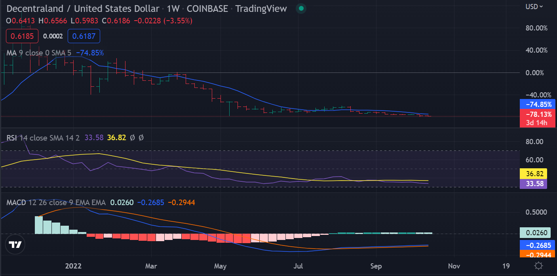Click the 2022 time axis label
Image resolution: width=557 pixels, height=276 pixels.
[73, 266]
